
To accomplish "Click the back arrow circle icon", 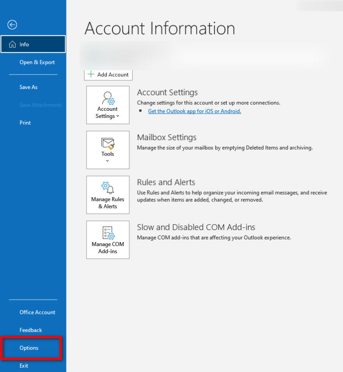I will [12, 25].
